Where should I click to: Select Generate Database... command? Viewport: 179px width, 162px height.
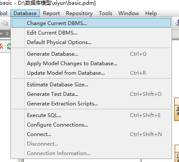pyautogui.click(x=91, y=54)
